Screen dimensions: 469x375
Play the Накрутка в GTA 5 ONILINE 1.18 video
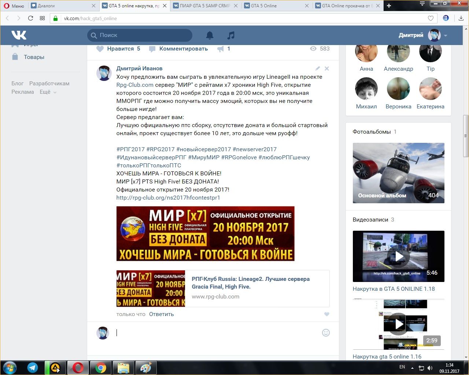tap(398, 256)
